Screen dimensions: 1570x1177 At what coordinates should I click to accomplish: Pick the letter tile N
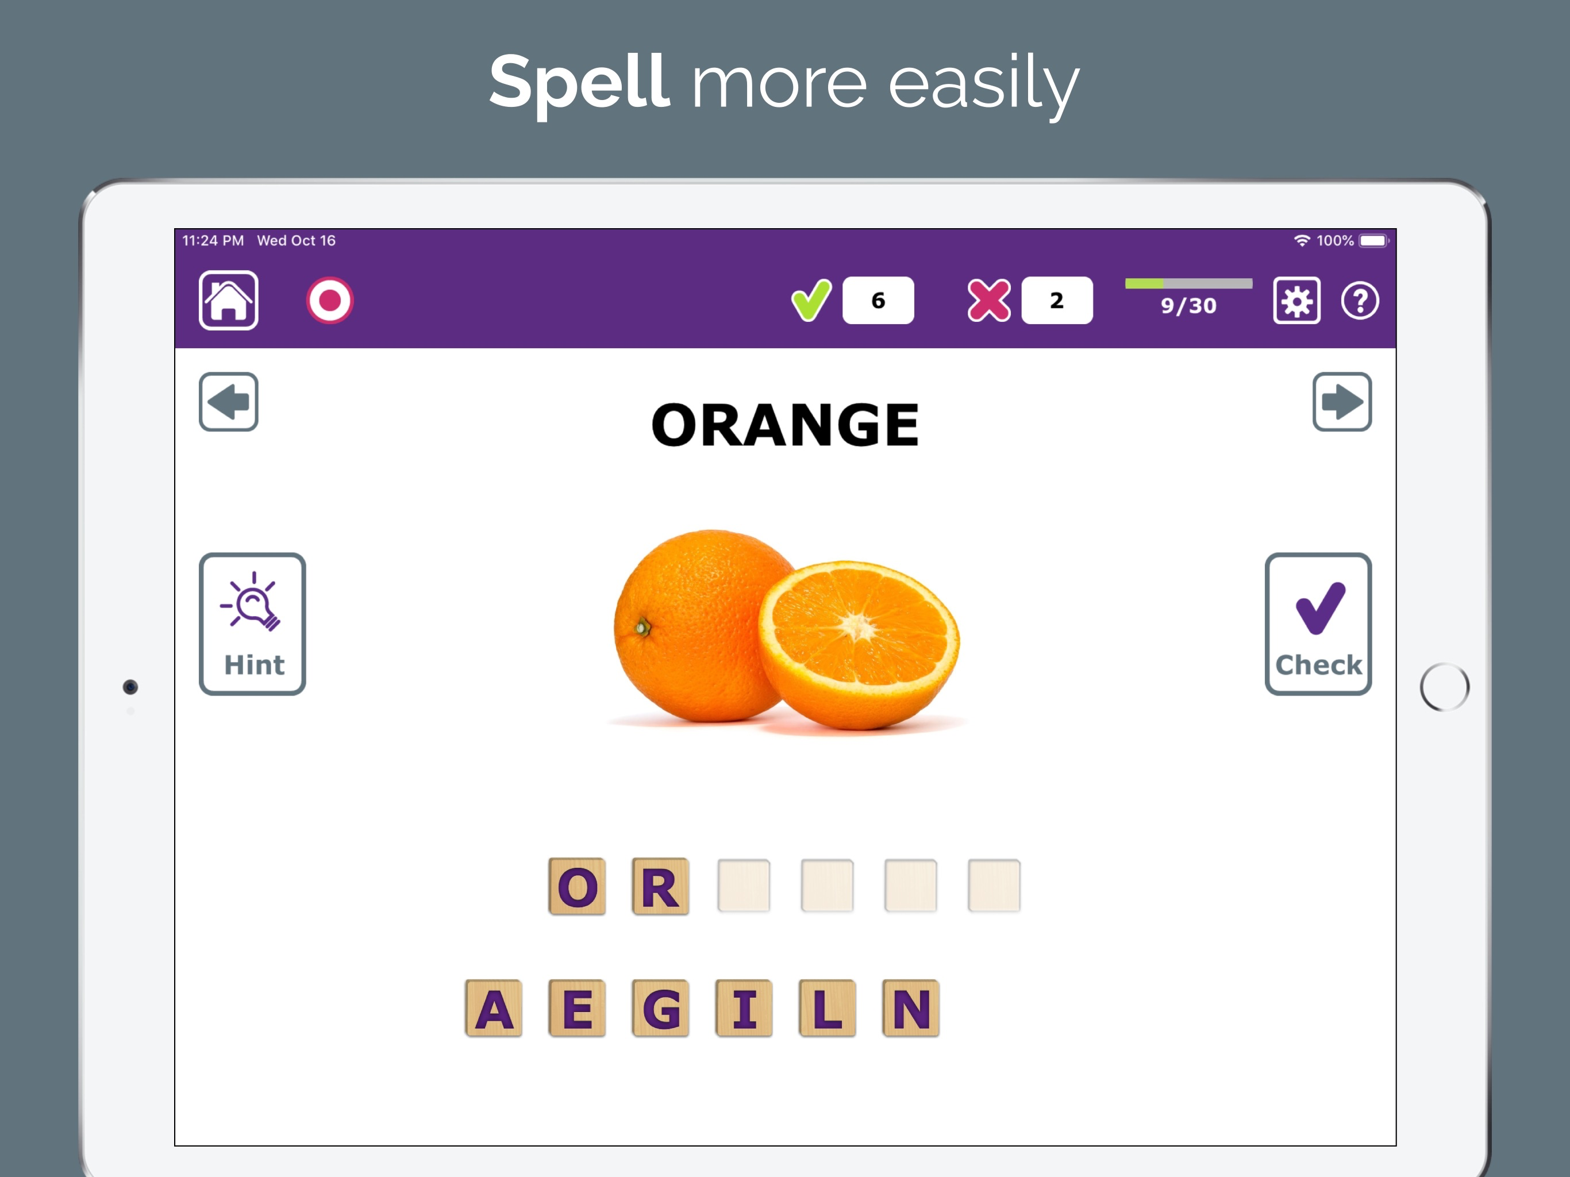911,1007
